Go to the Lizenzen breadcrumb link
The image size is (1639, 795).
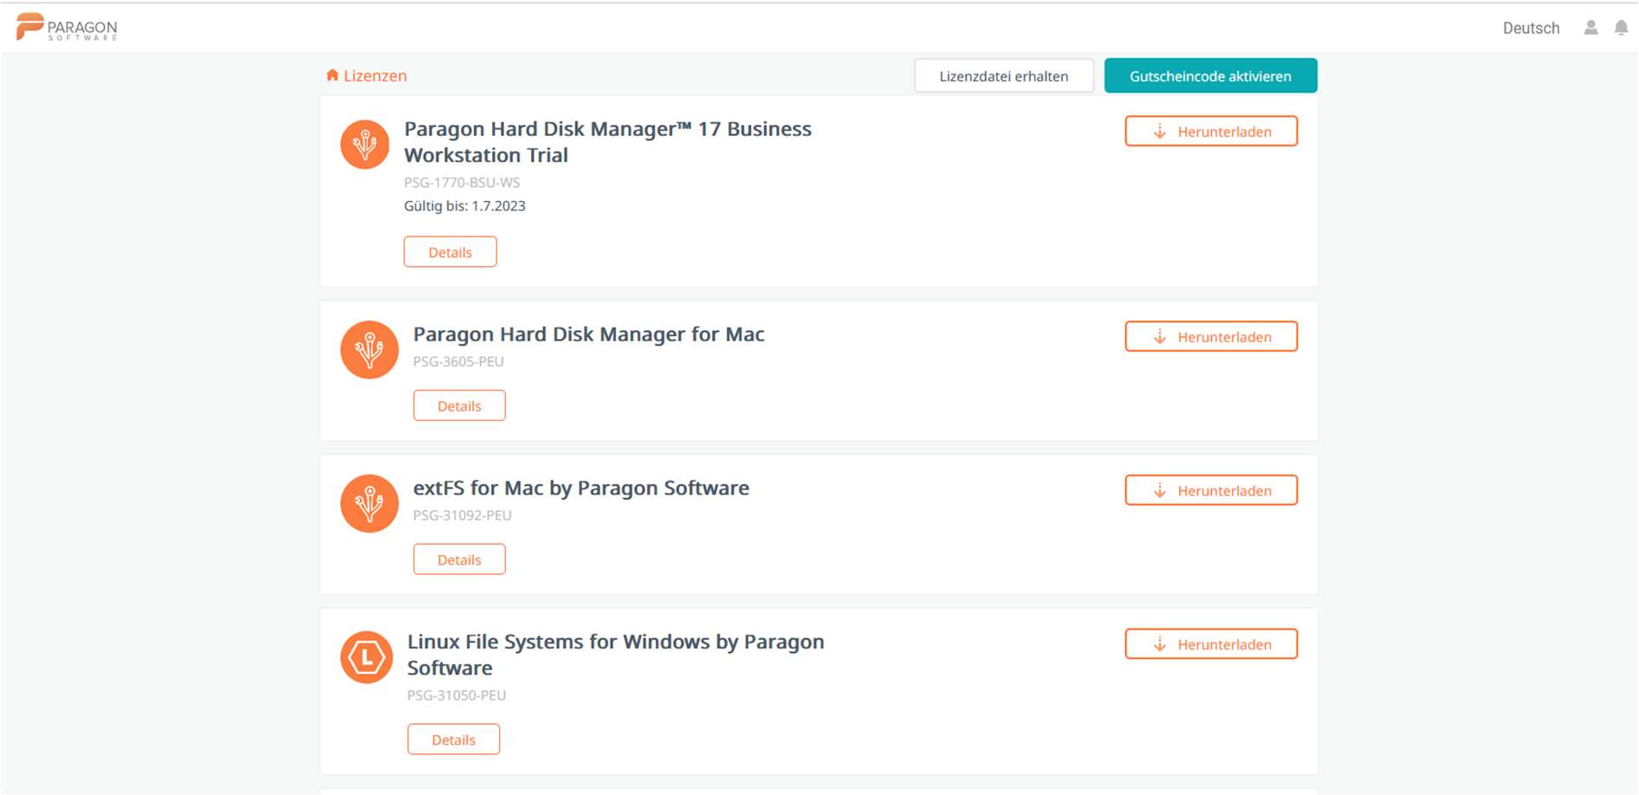(375, 75)
